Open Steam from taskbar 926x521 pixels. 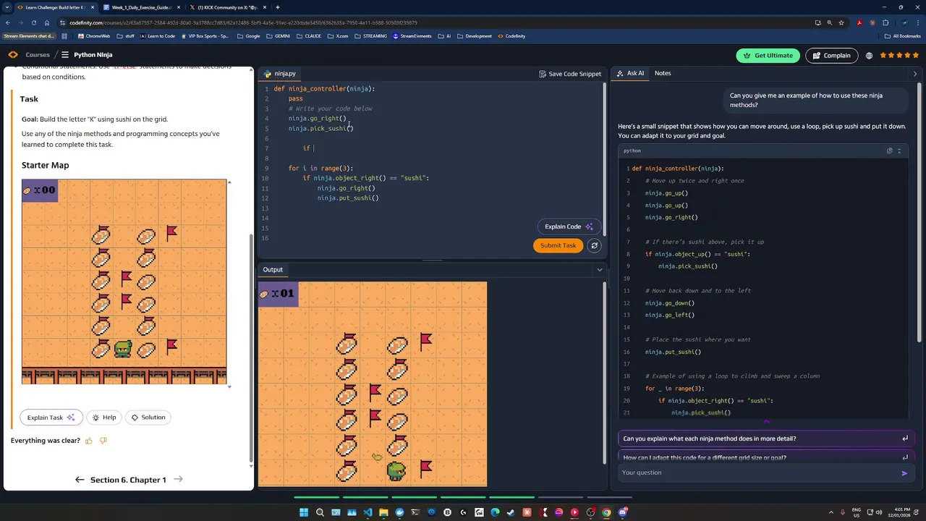[x=511, y=512]
